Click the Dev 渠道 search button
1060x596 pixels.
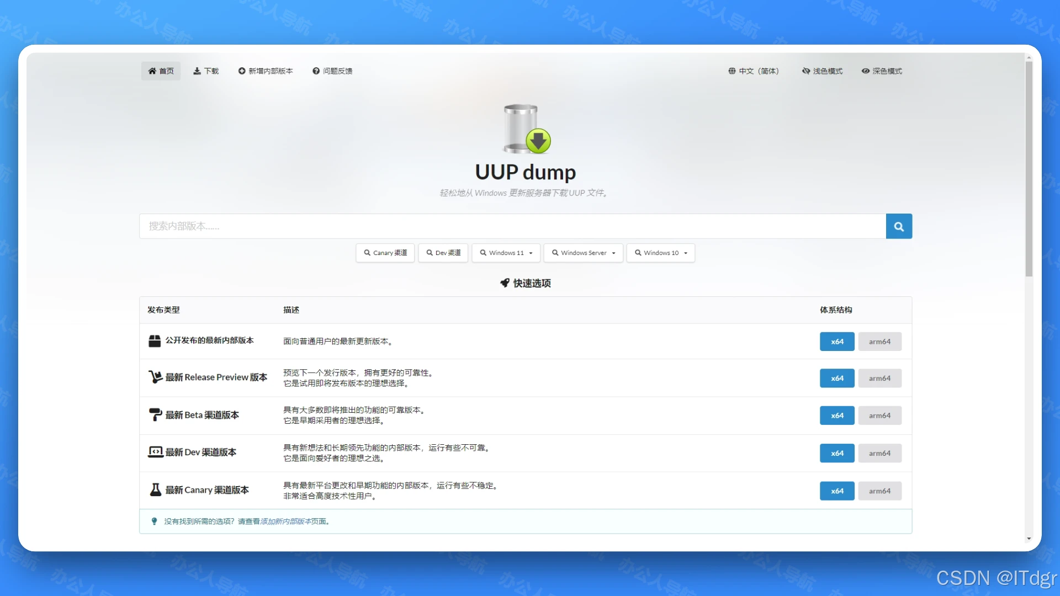(443, 253)
